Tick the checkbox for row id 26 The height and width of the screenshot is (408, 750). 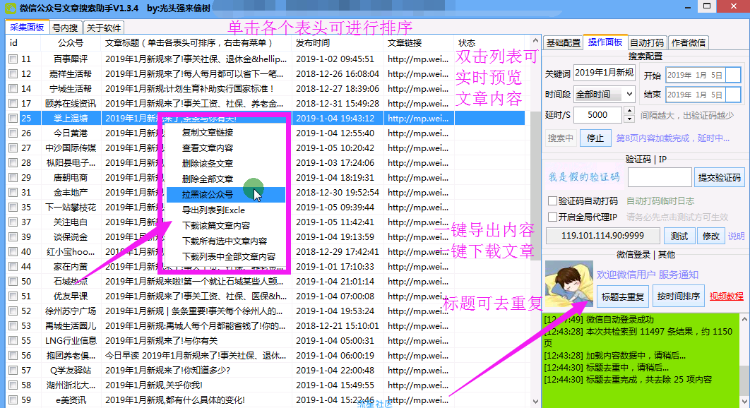click(x=13, y=133)
